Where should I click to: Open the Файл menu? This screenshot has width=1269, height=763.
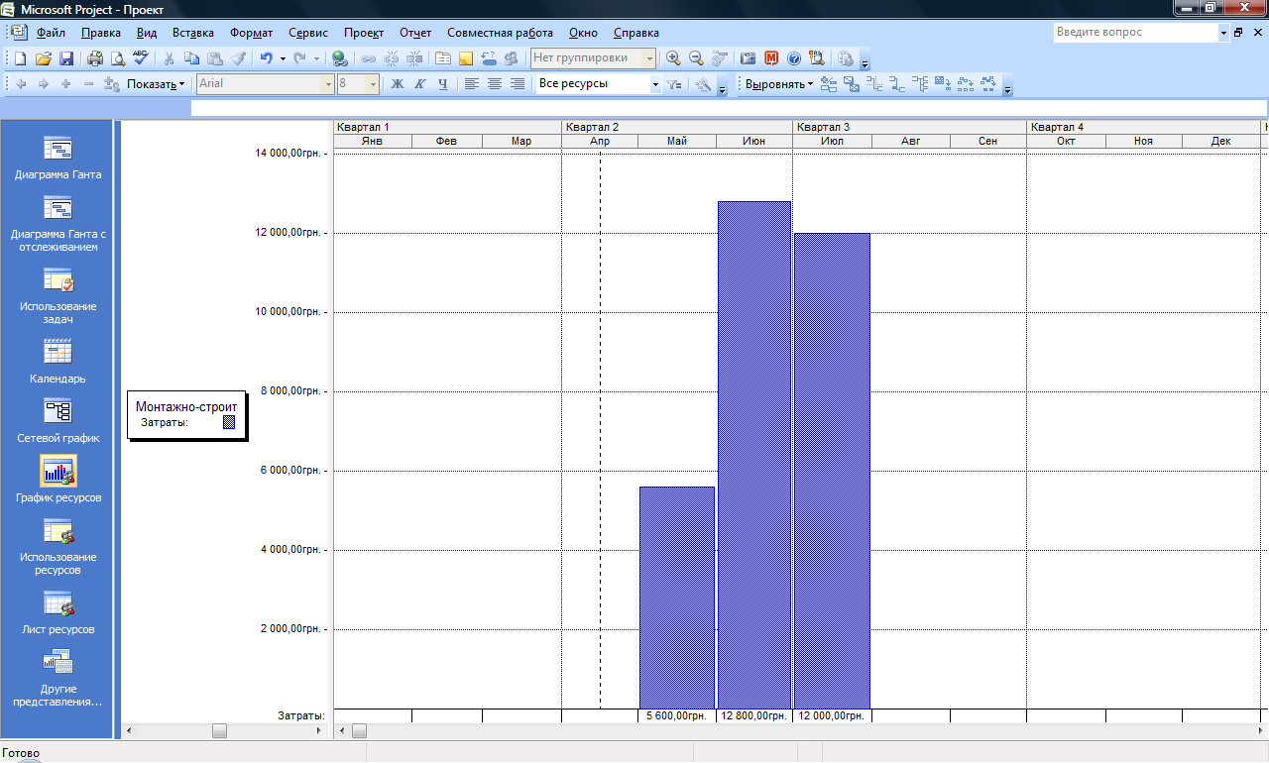(x=51, y=33)
